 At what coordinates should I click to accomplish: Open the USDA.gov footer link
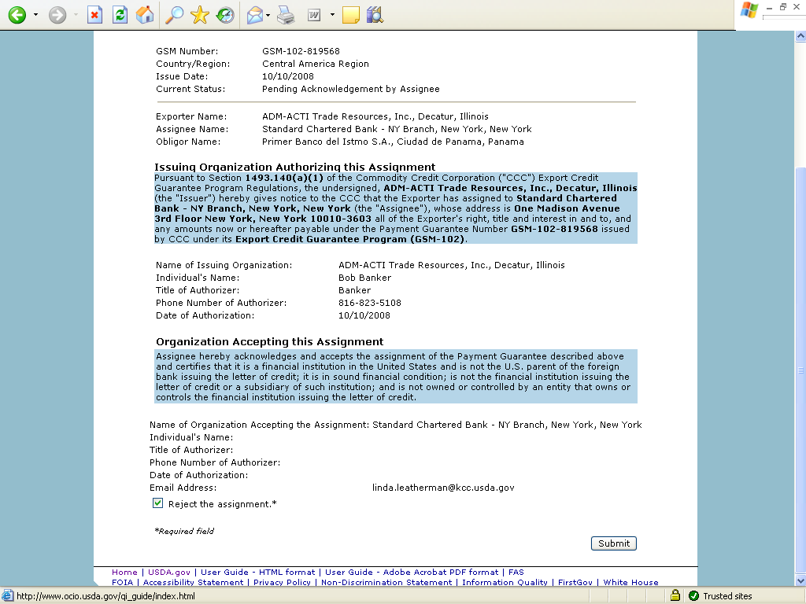(169, 573)
